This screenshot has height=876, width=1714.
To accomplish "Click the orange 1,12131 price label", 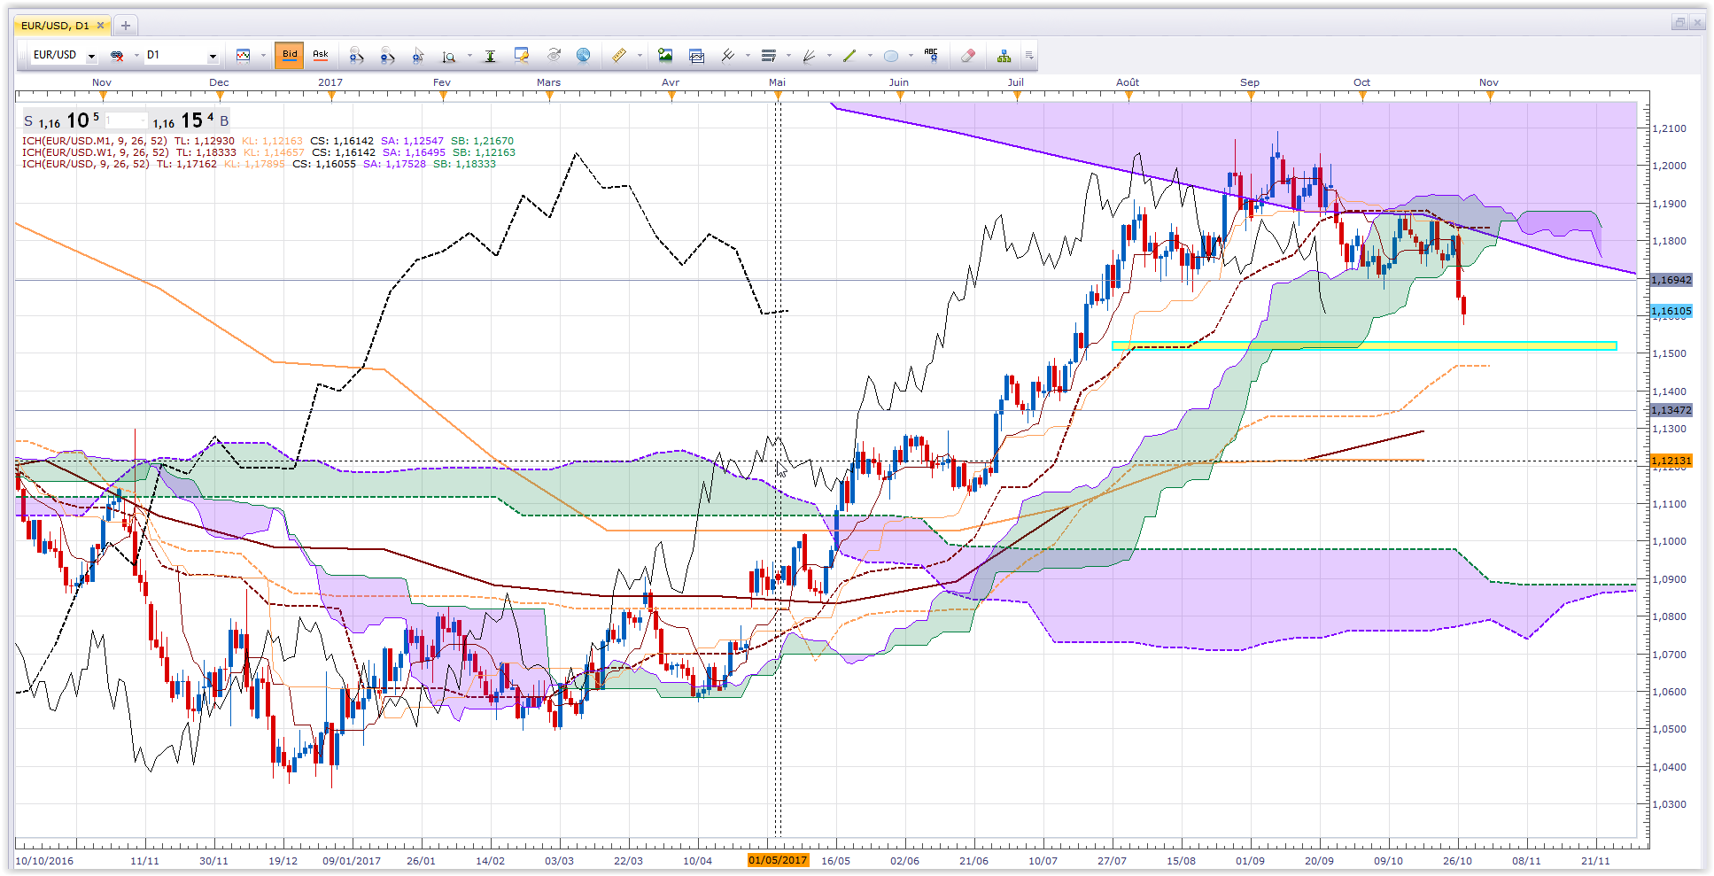I will (x=1671, y=461).
